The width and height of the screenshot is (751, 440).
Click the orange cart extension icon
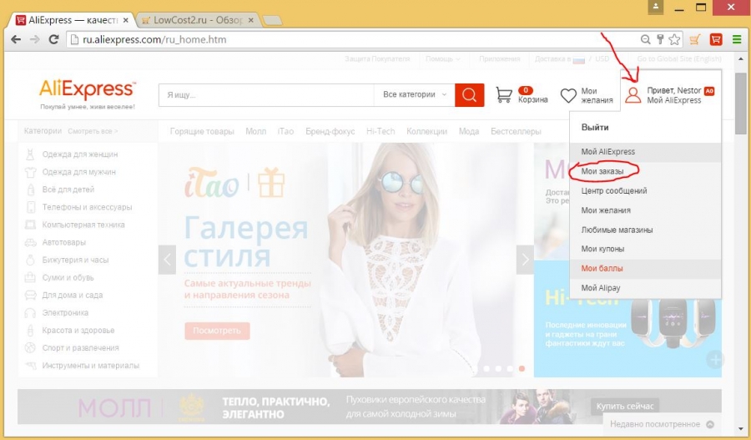(x=695, y=40)
